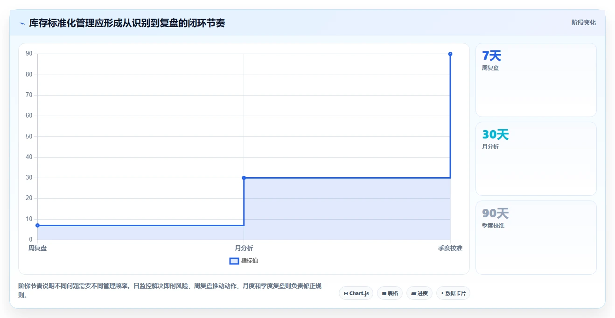Open the 7天 周复盘 card

[x=536, y=80]
